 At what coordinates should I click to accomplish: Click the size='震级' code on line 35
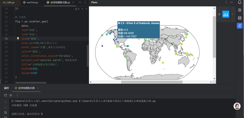click(30, 38)
